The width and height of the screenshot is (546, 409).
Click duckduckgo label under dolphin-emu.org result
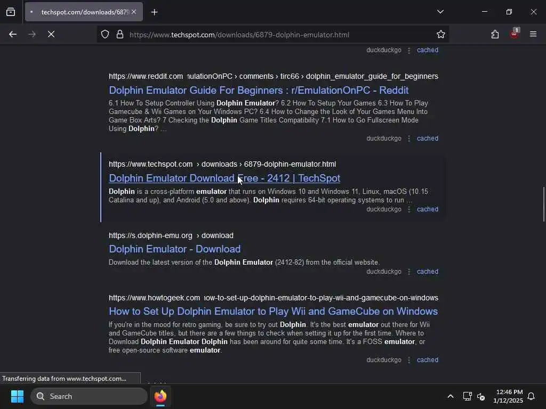tap(384, 272)
